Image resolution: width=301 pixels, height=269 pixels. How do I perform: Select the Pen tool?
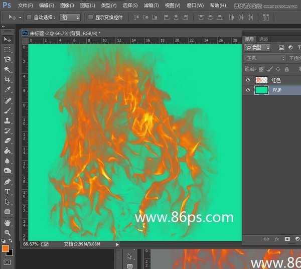[x=8, y=182]
